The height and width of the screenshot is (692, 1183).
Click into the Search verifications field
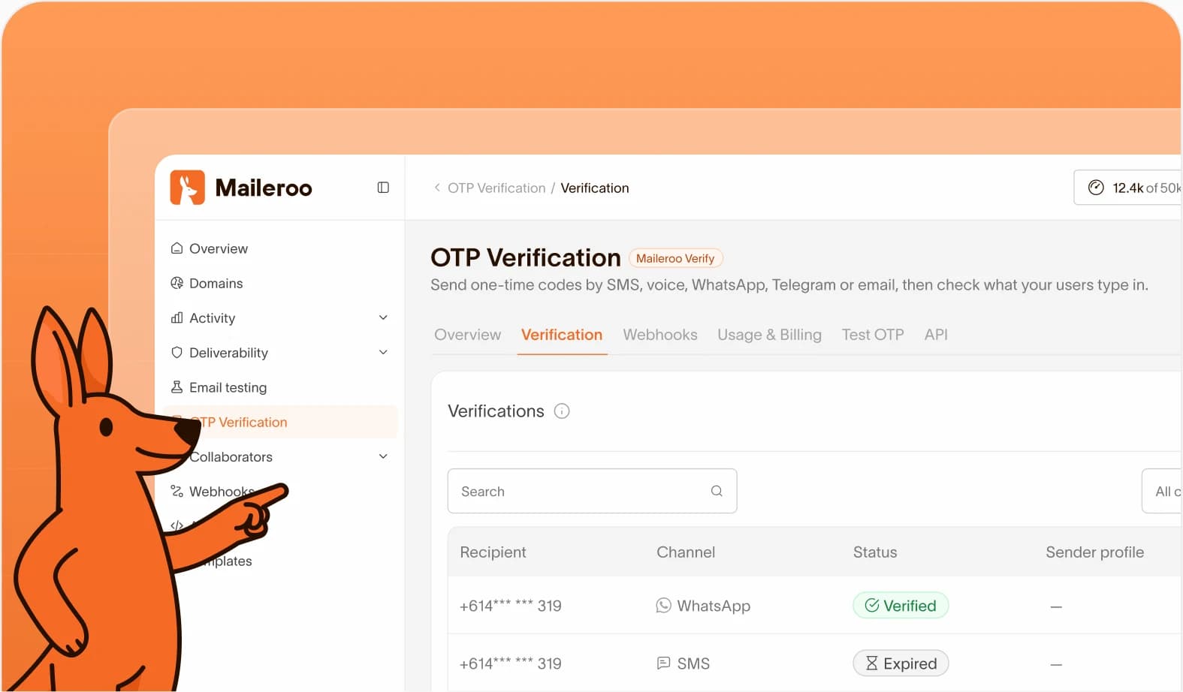592,491
